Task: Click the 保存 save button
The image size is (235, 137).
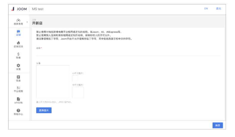Action: tap(218, 125)
